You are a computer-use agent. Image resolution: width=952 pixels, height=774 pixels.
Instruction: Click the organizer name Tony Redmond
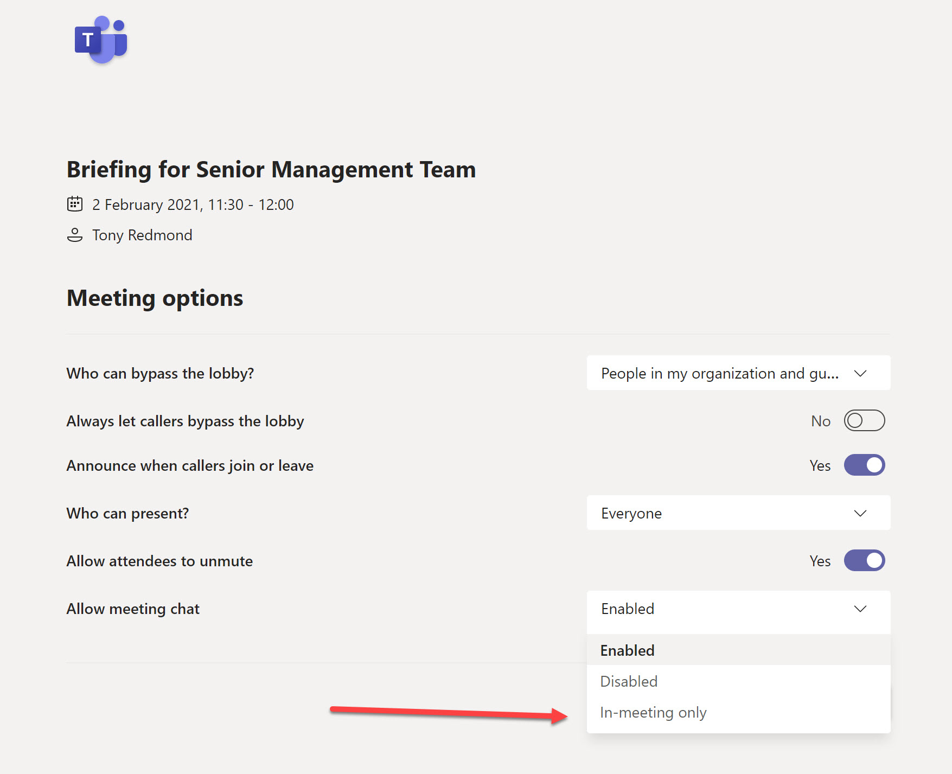[142, 235]
